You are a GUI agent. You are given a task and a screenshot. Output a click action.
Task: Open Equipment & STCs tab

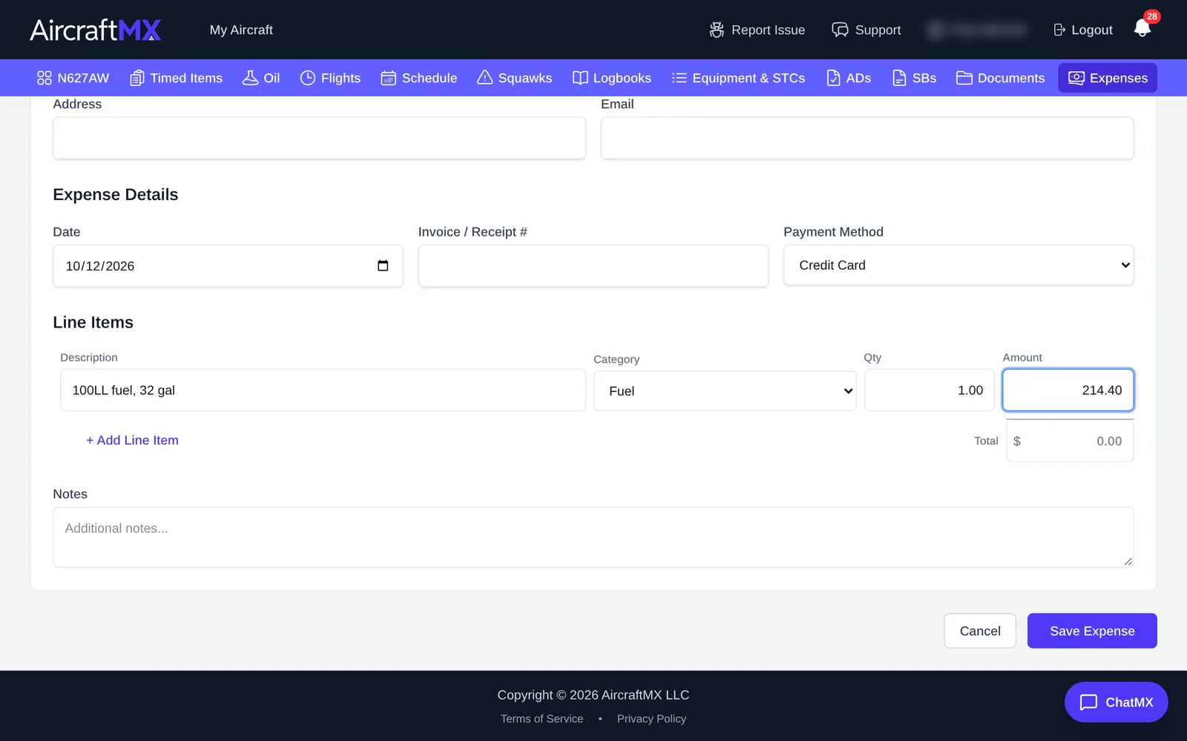tap(738, 78)
